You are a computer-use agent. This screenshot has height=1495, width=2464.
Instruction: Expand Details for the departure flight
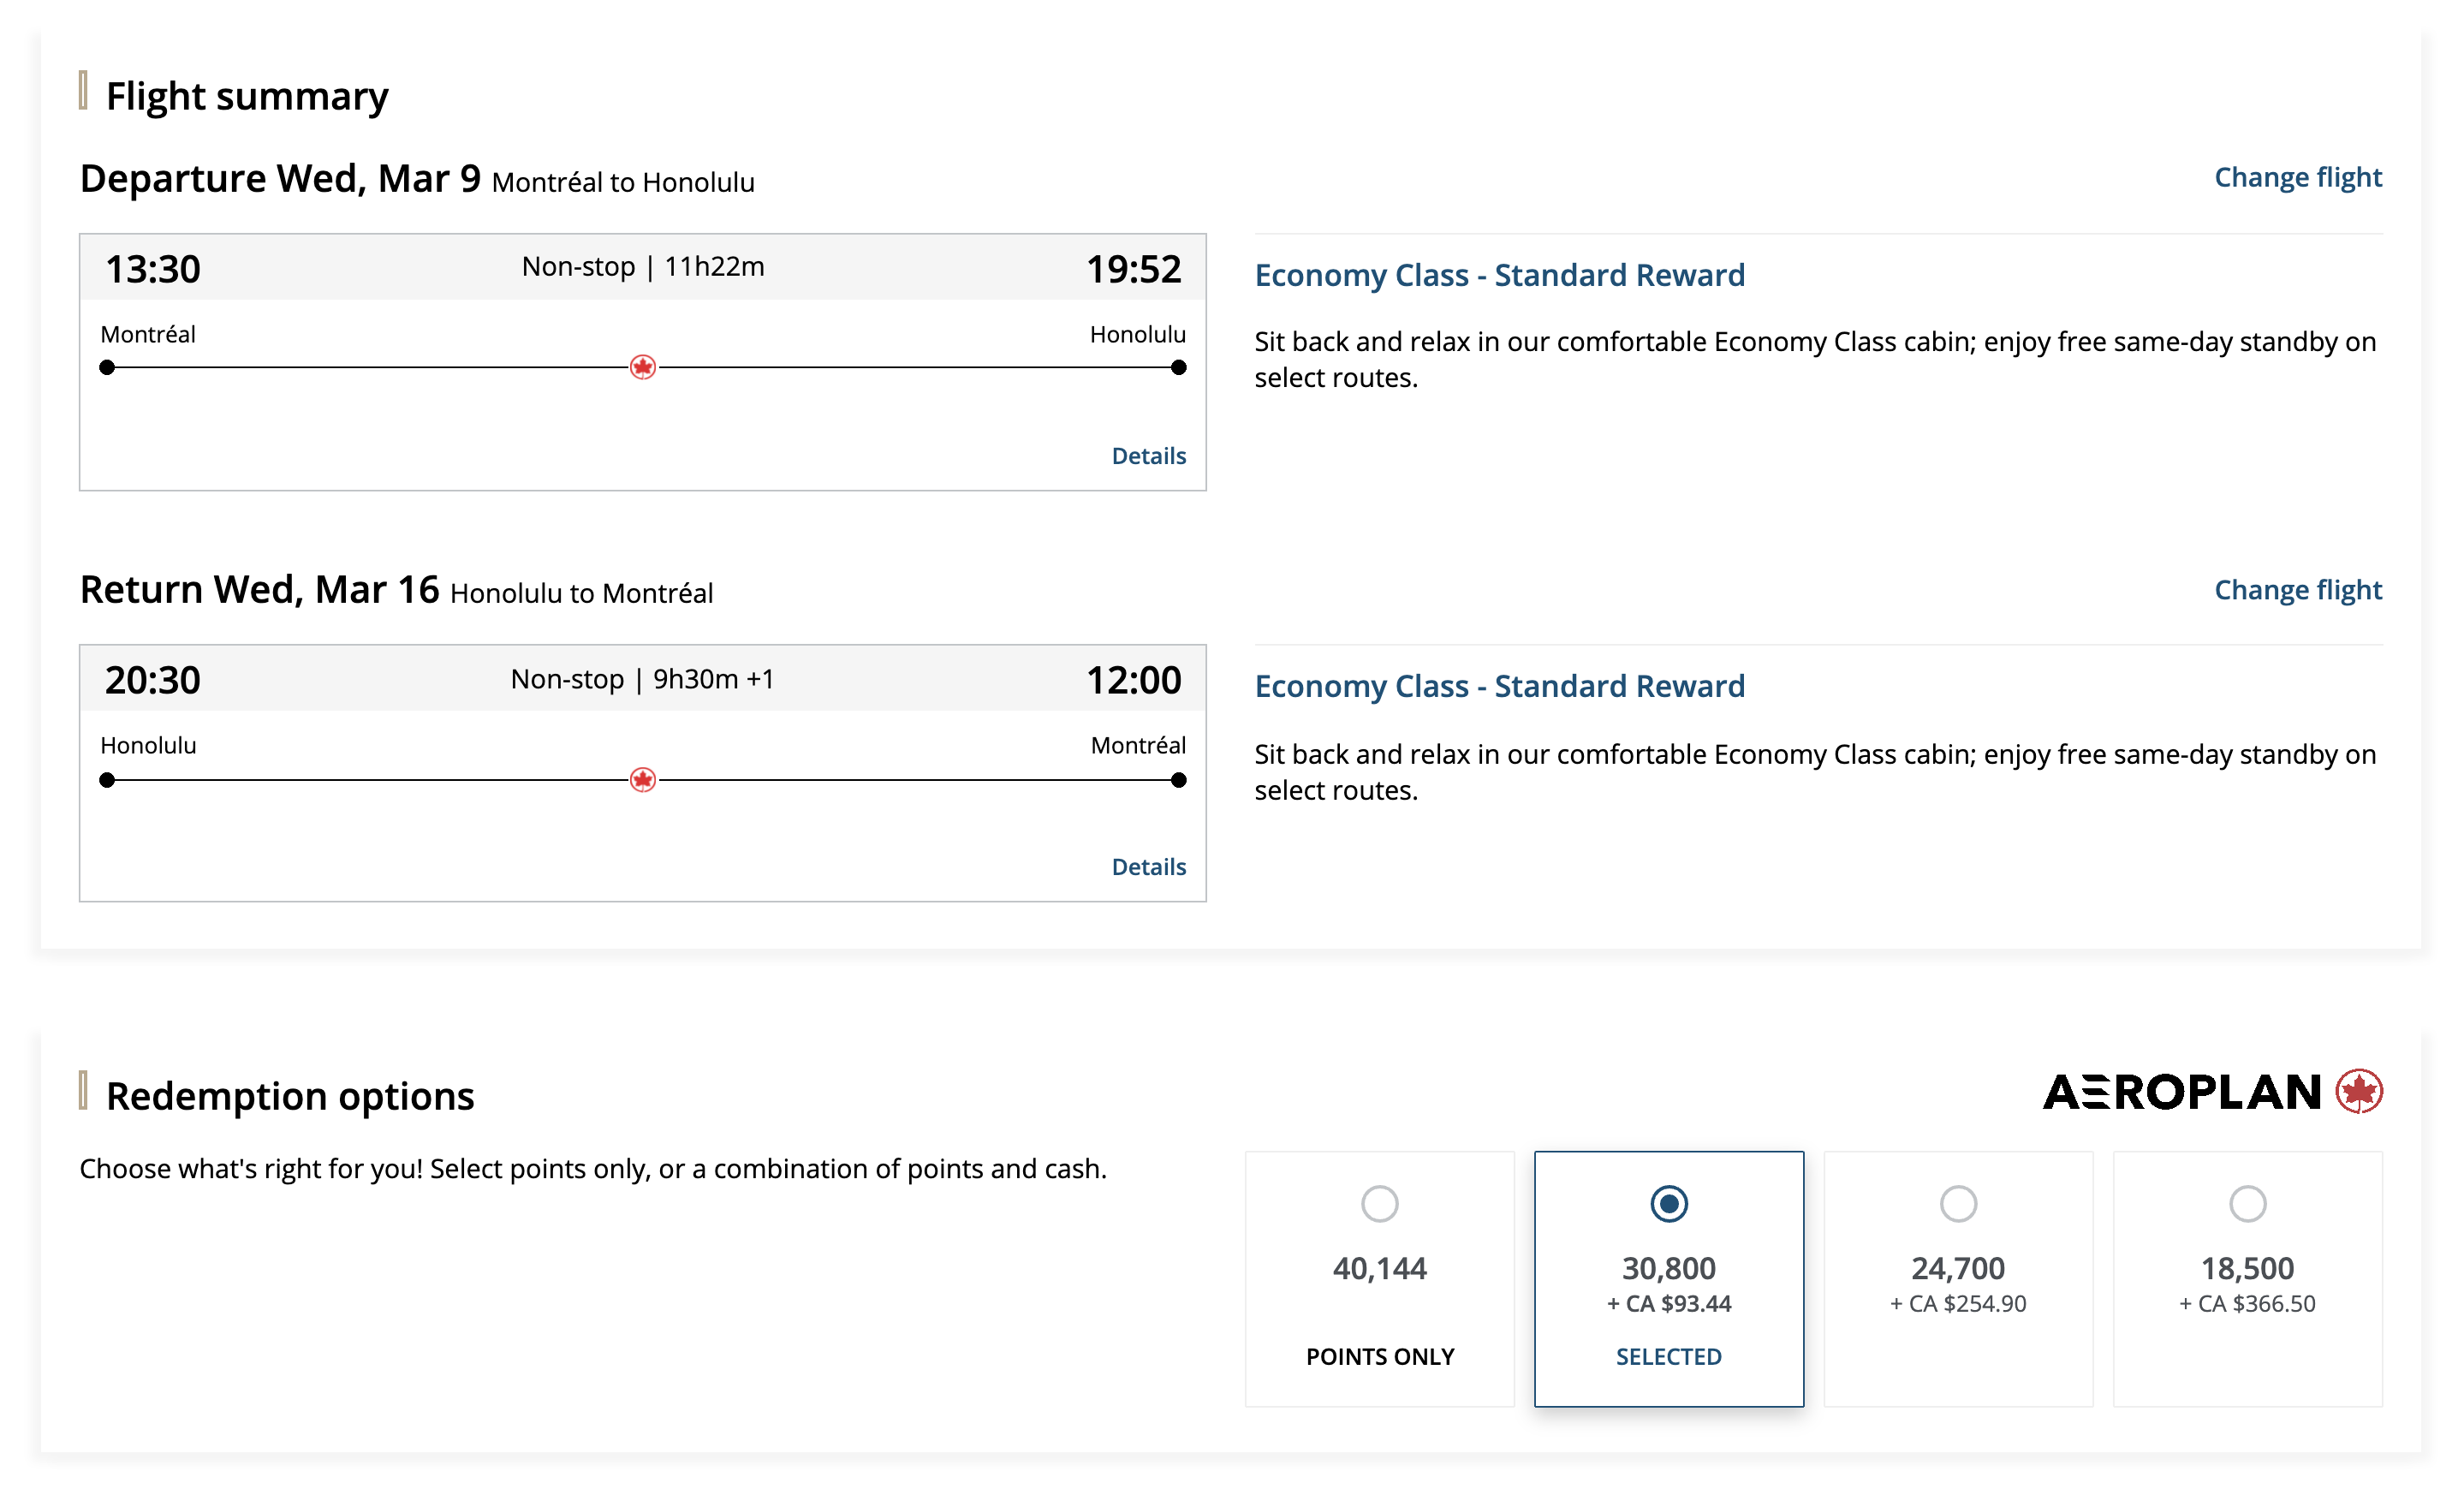[x=1148, y=456]
